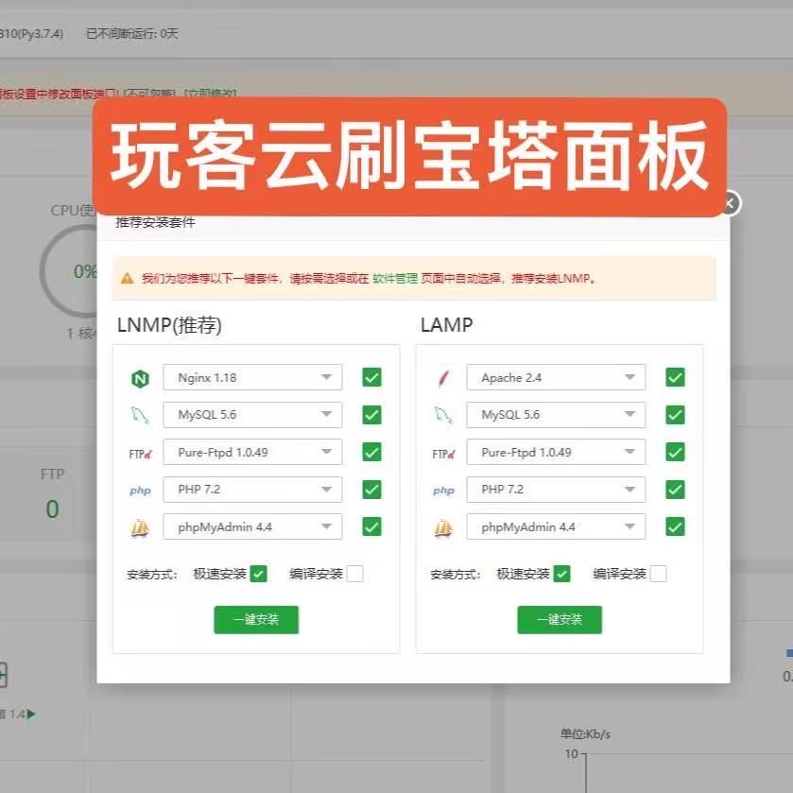Click the 一键安装 button under LAMP
The image size is (793, 793).
(560, 619)
